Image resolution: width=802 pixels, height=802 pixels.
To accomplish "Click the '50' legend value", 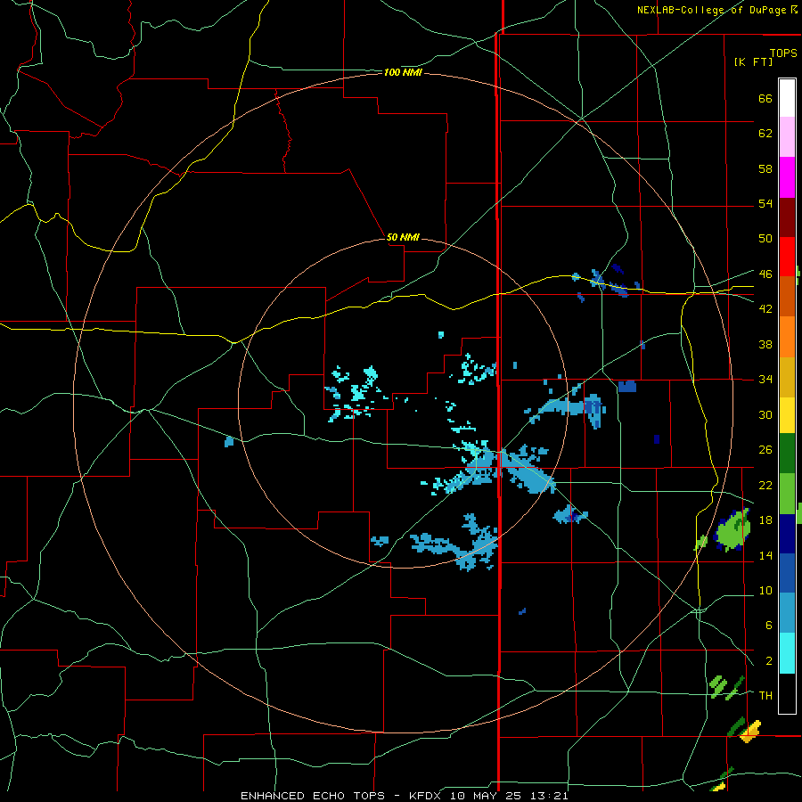I will [x=765, y=238].
